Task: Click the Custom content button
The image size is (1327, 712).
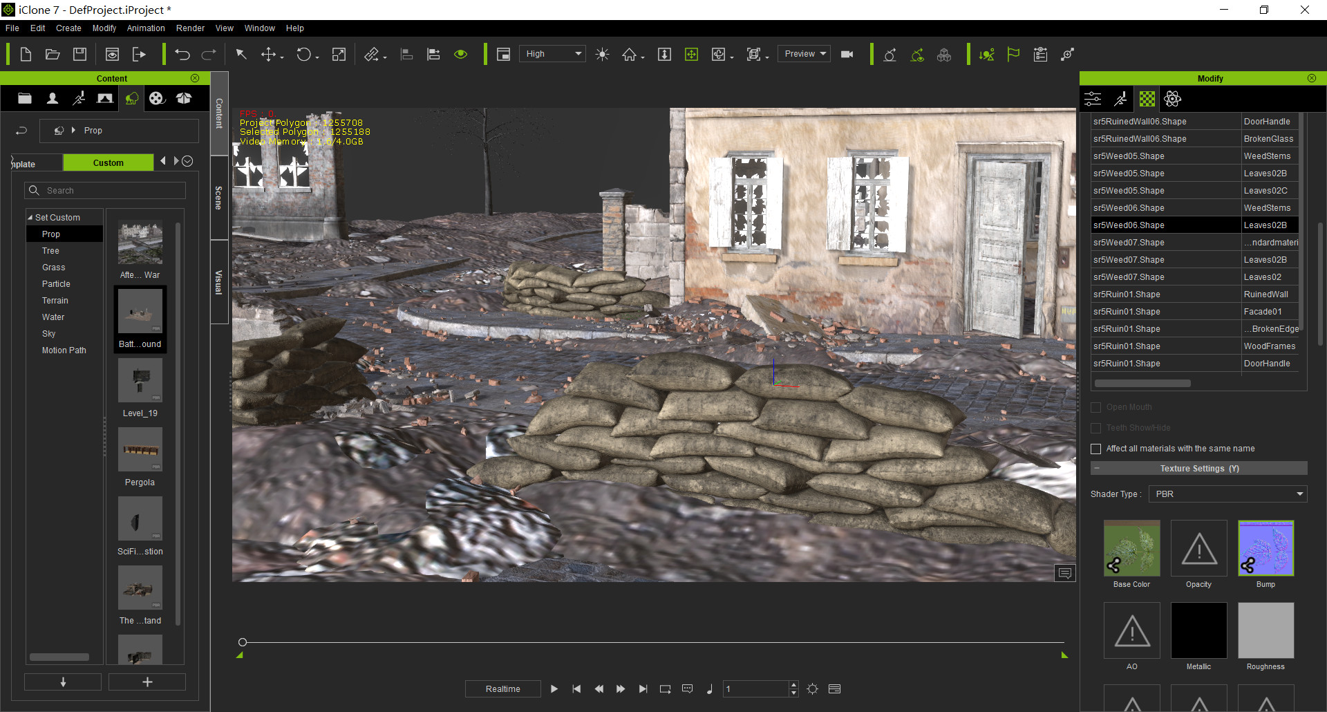Action: [x=109, y=163]
